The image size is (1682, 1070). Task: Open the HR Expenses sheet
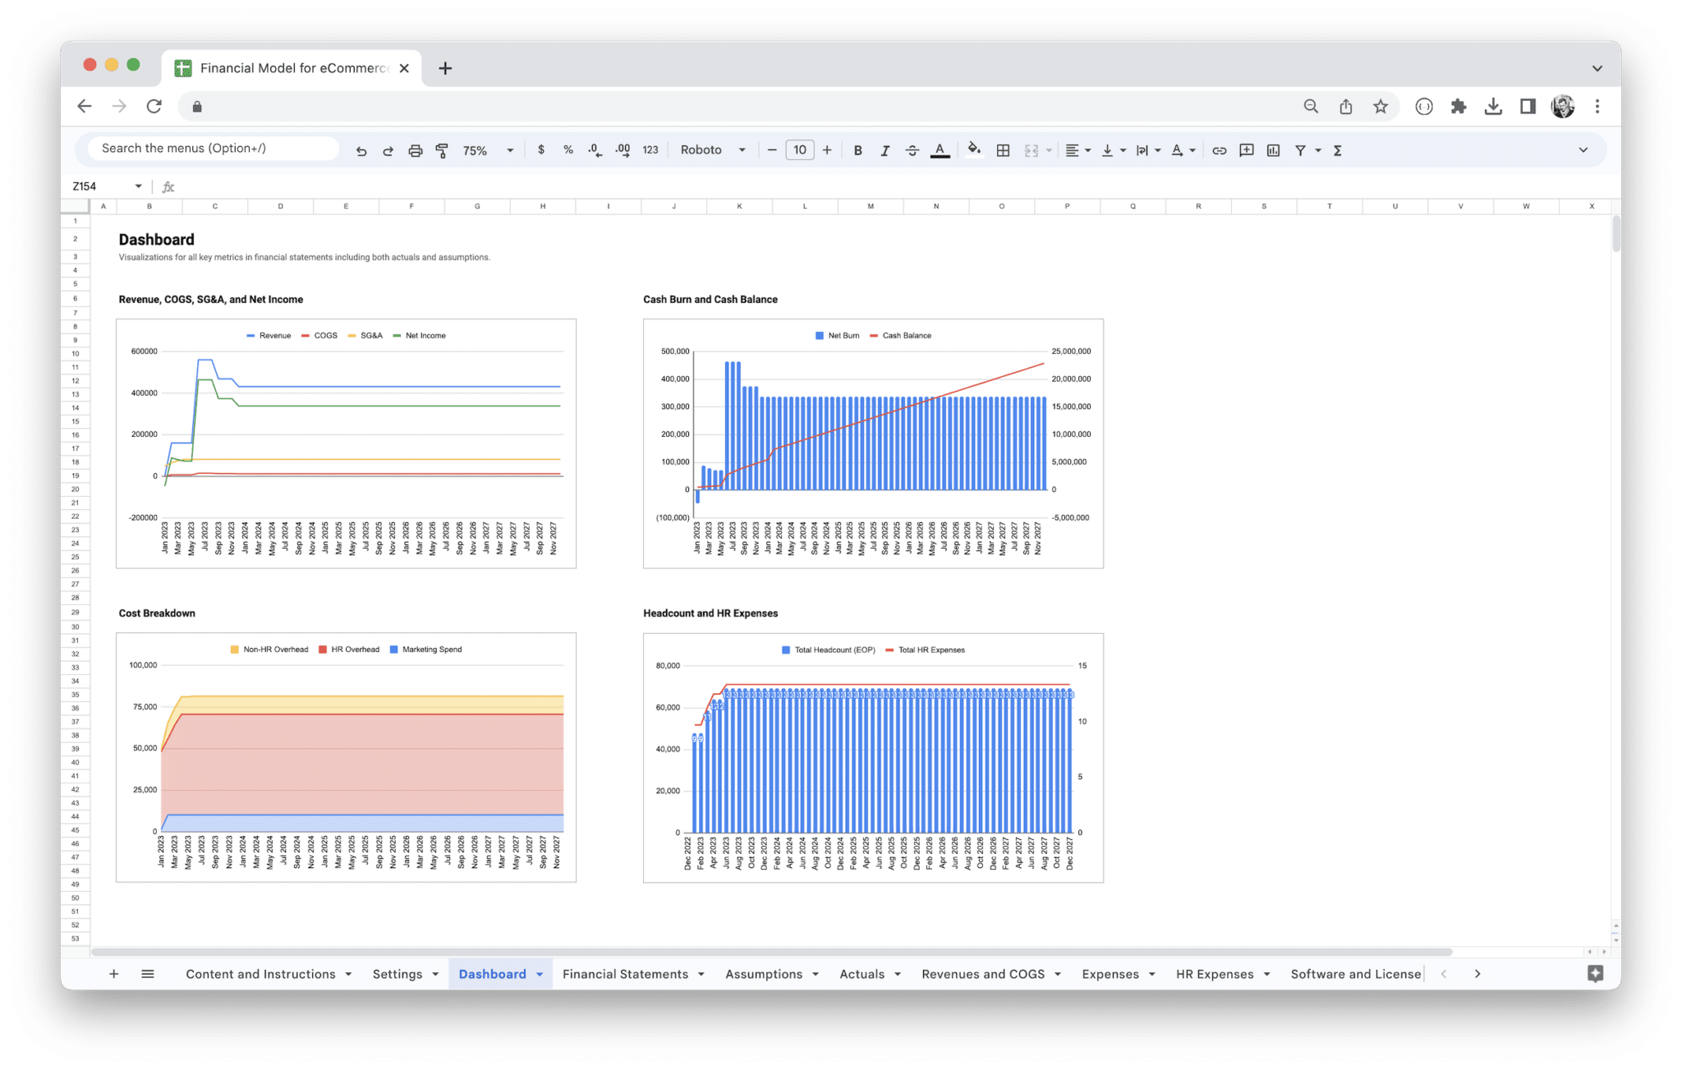[1214, 973]
